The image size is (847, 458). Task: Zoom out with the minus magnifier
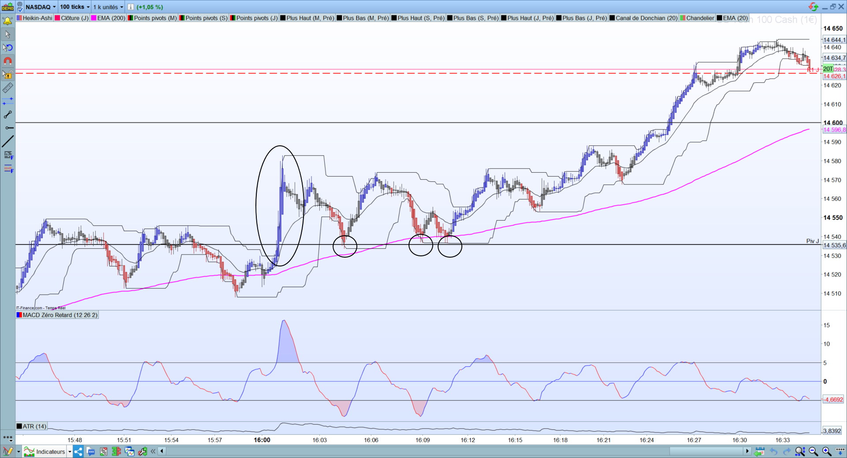813,451
